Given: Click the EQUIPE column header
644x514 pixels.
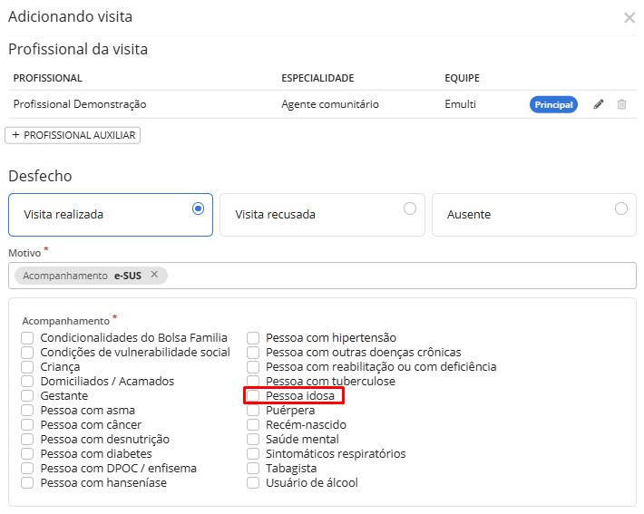Looking at the screenshot, I should (462, 78).
